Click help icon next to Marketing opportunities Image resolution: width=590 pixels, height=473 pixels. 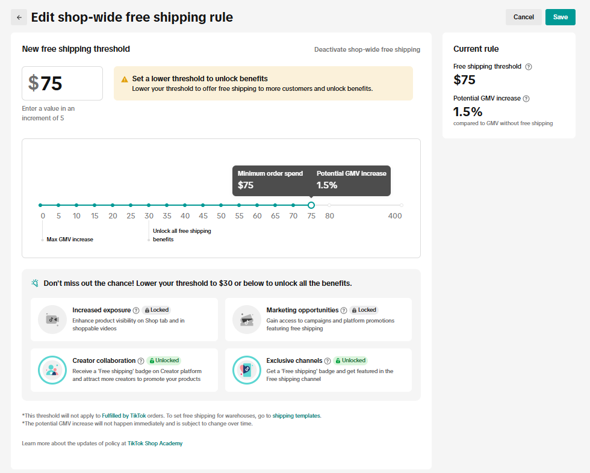coord(344,311)
